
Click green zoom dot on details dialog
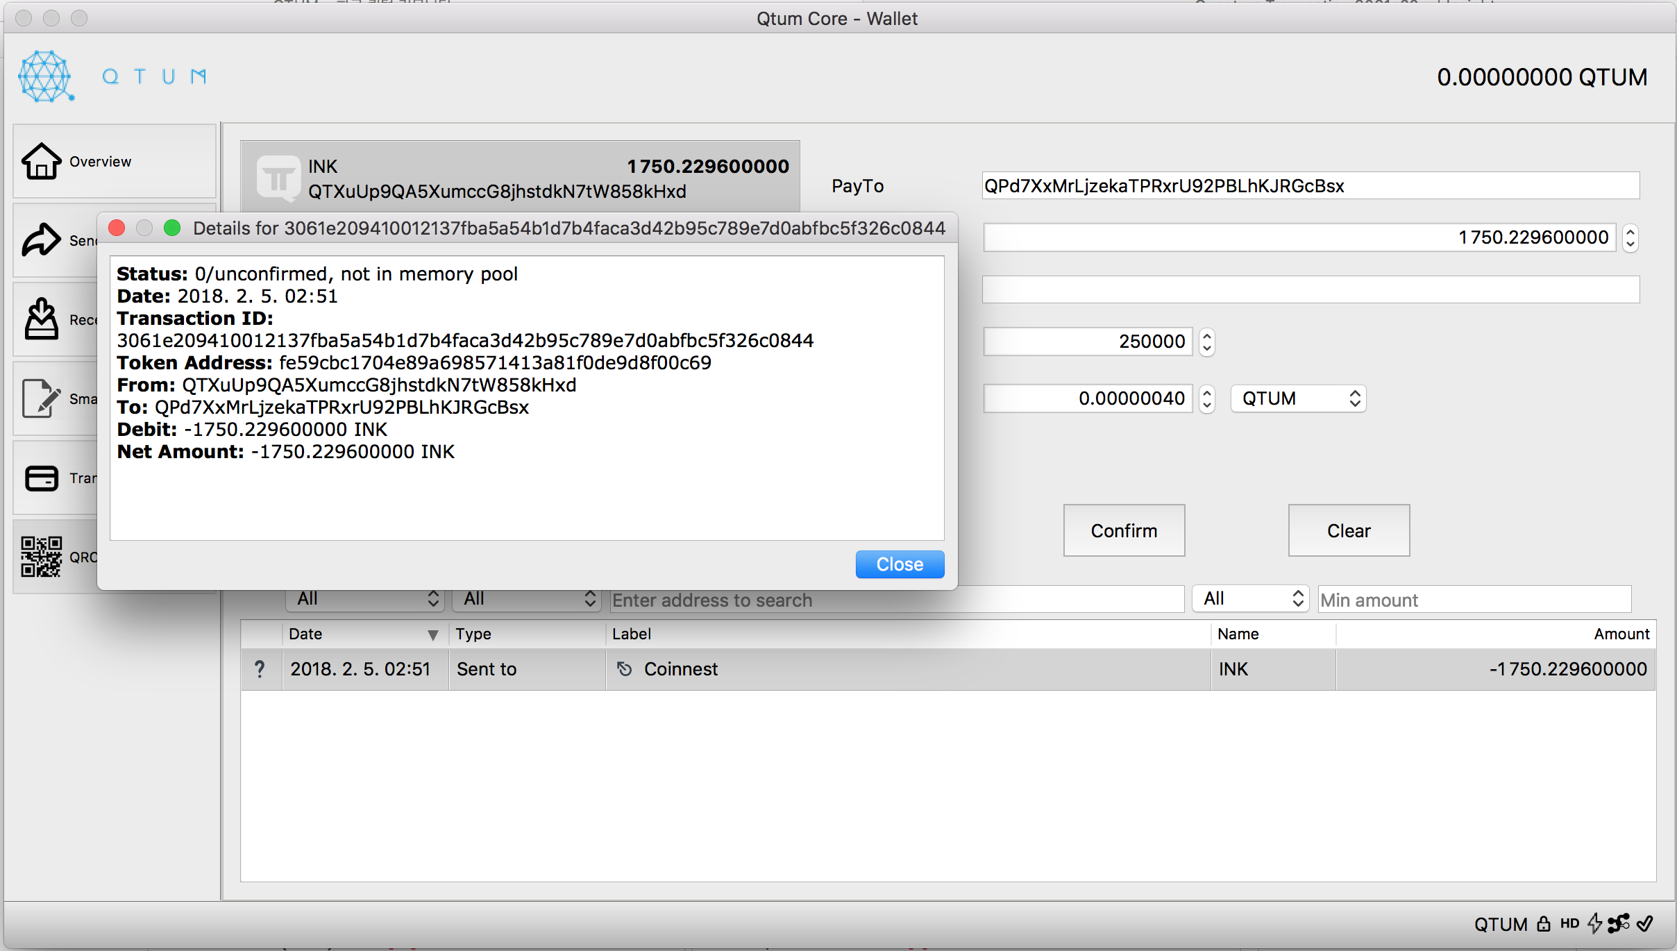[172, 228]
